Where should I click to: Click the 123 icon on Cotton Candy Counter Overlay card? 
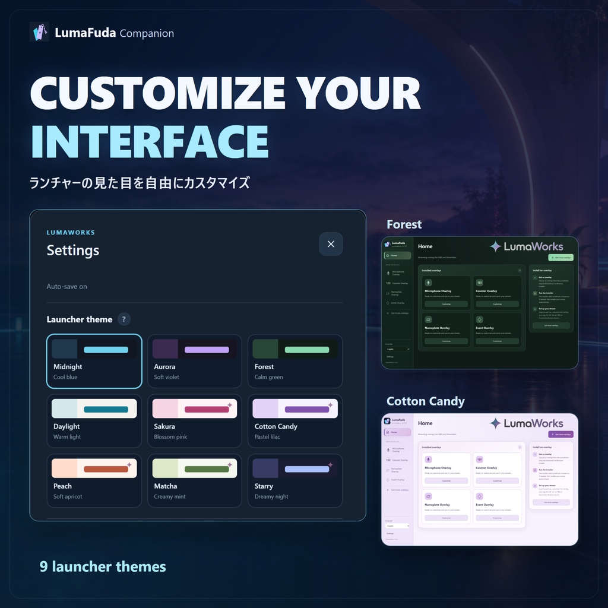click(479, 460)
